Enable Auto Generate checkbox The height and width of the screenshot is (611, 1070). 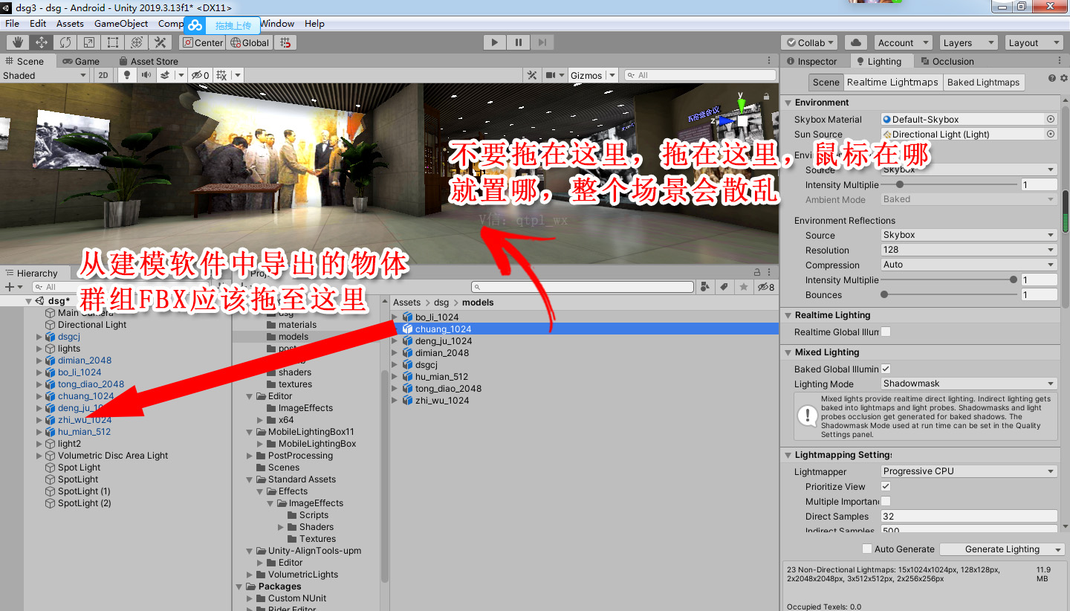[x=866, y=549]
